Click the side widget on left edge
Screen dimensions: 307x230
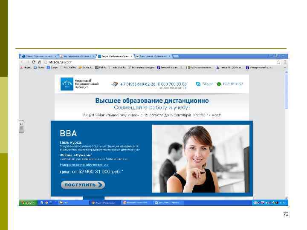tap(22, 126)
